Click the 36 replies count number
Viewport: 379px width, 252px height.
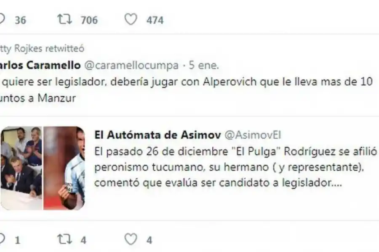pos(20,20)
